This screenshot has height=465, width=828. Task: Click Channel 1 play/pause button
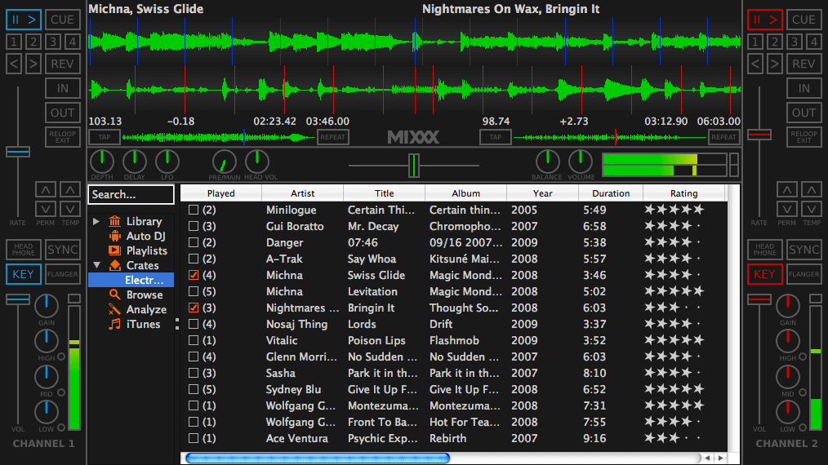[23, 20]
